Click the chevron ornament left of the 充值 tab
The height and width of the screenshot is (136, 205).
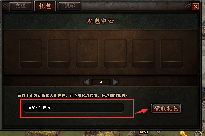tap(5, 6)
